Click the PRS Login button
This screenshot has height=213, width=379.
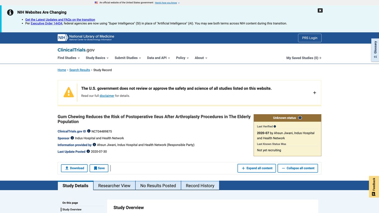(310, 38)
